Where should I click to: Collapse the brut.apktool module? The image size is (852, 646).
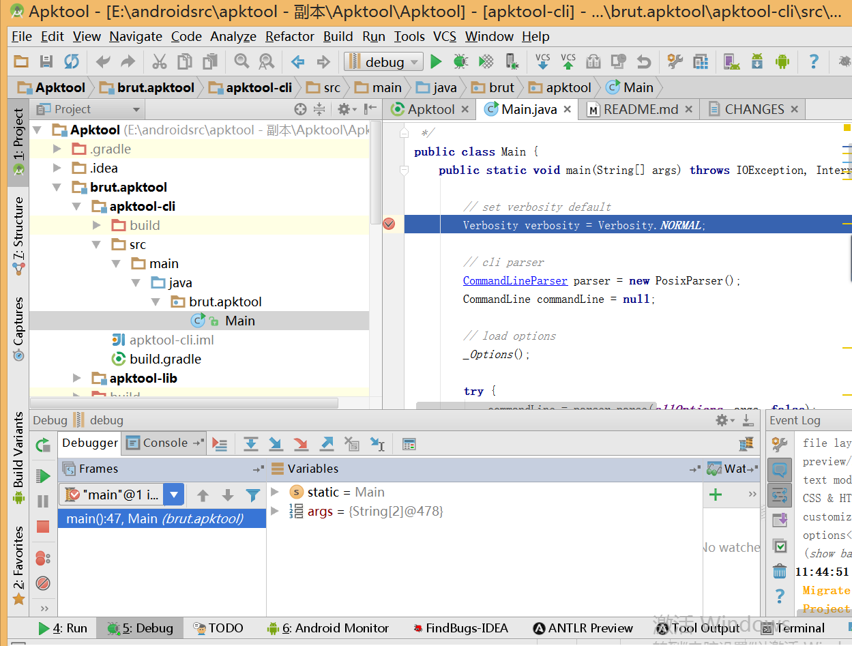(58, 187)
